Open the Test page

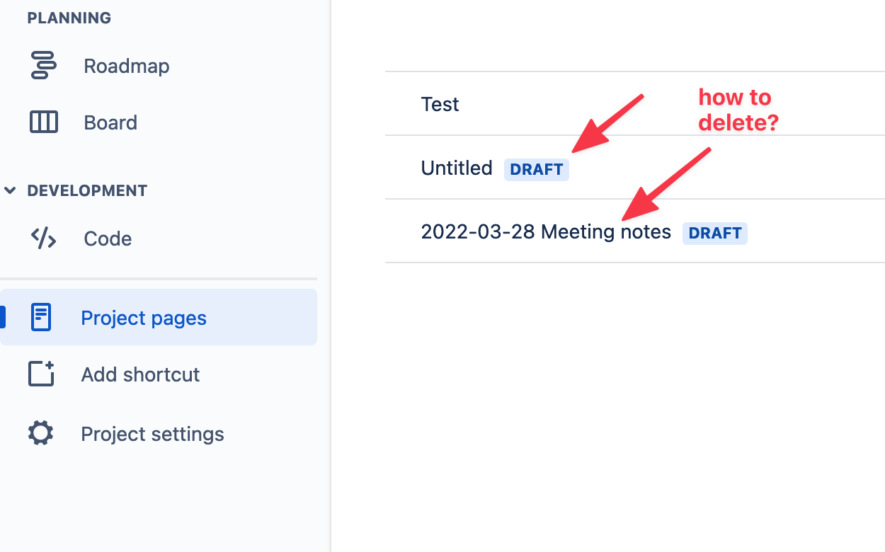(440, 104)
